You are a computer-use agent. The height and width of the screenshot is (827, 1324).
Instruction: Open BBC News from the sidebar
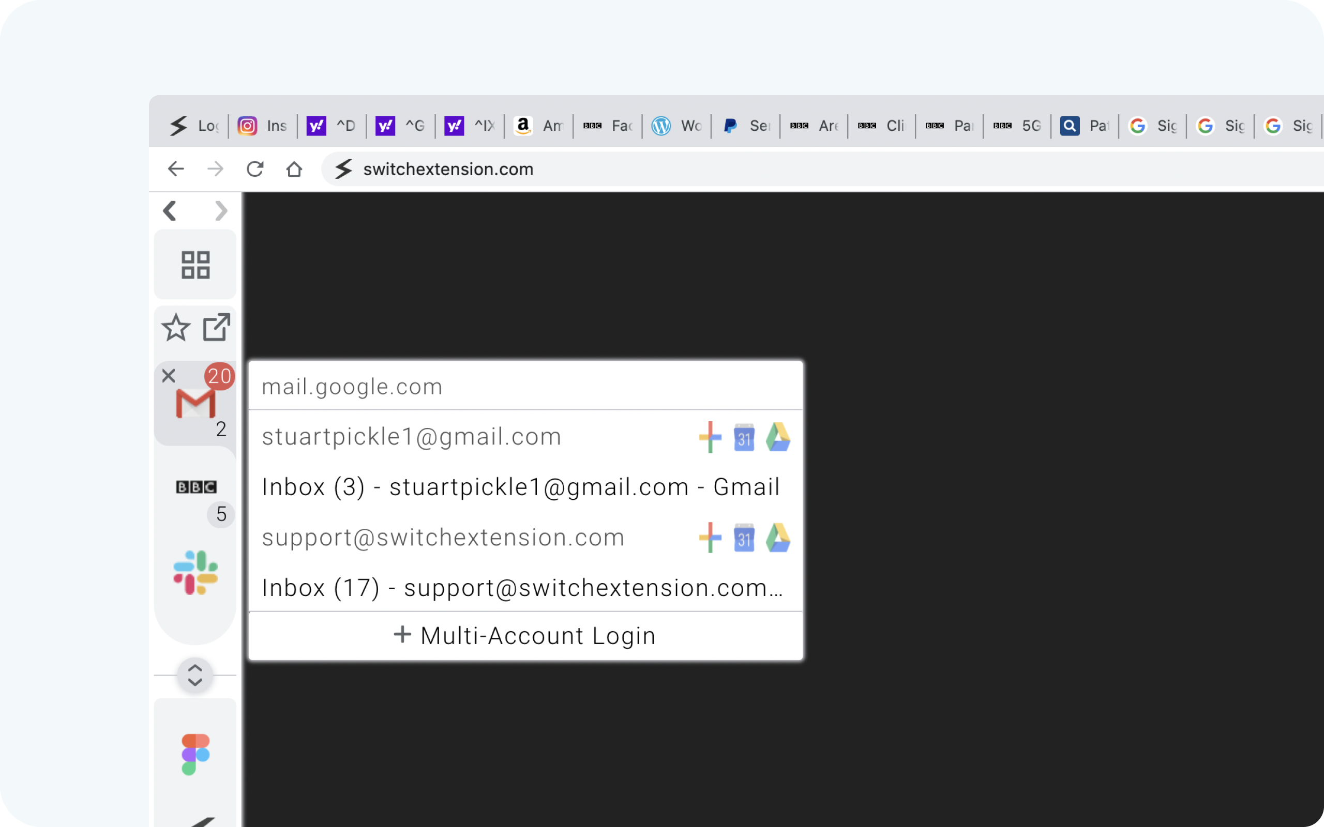195,487
